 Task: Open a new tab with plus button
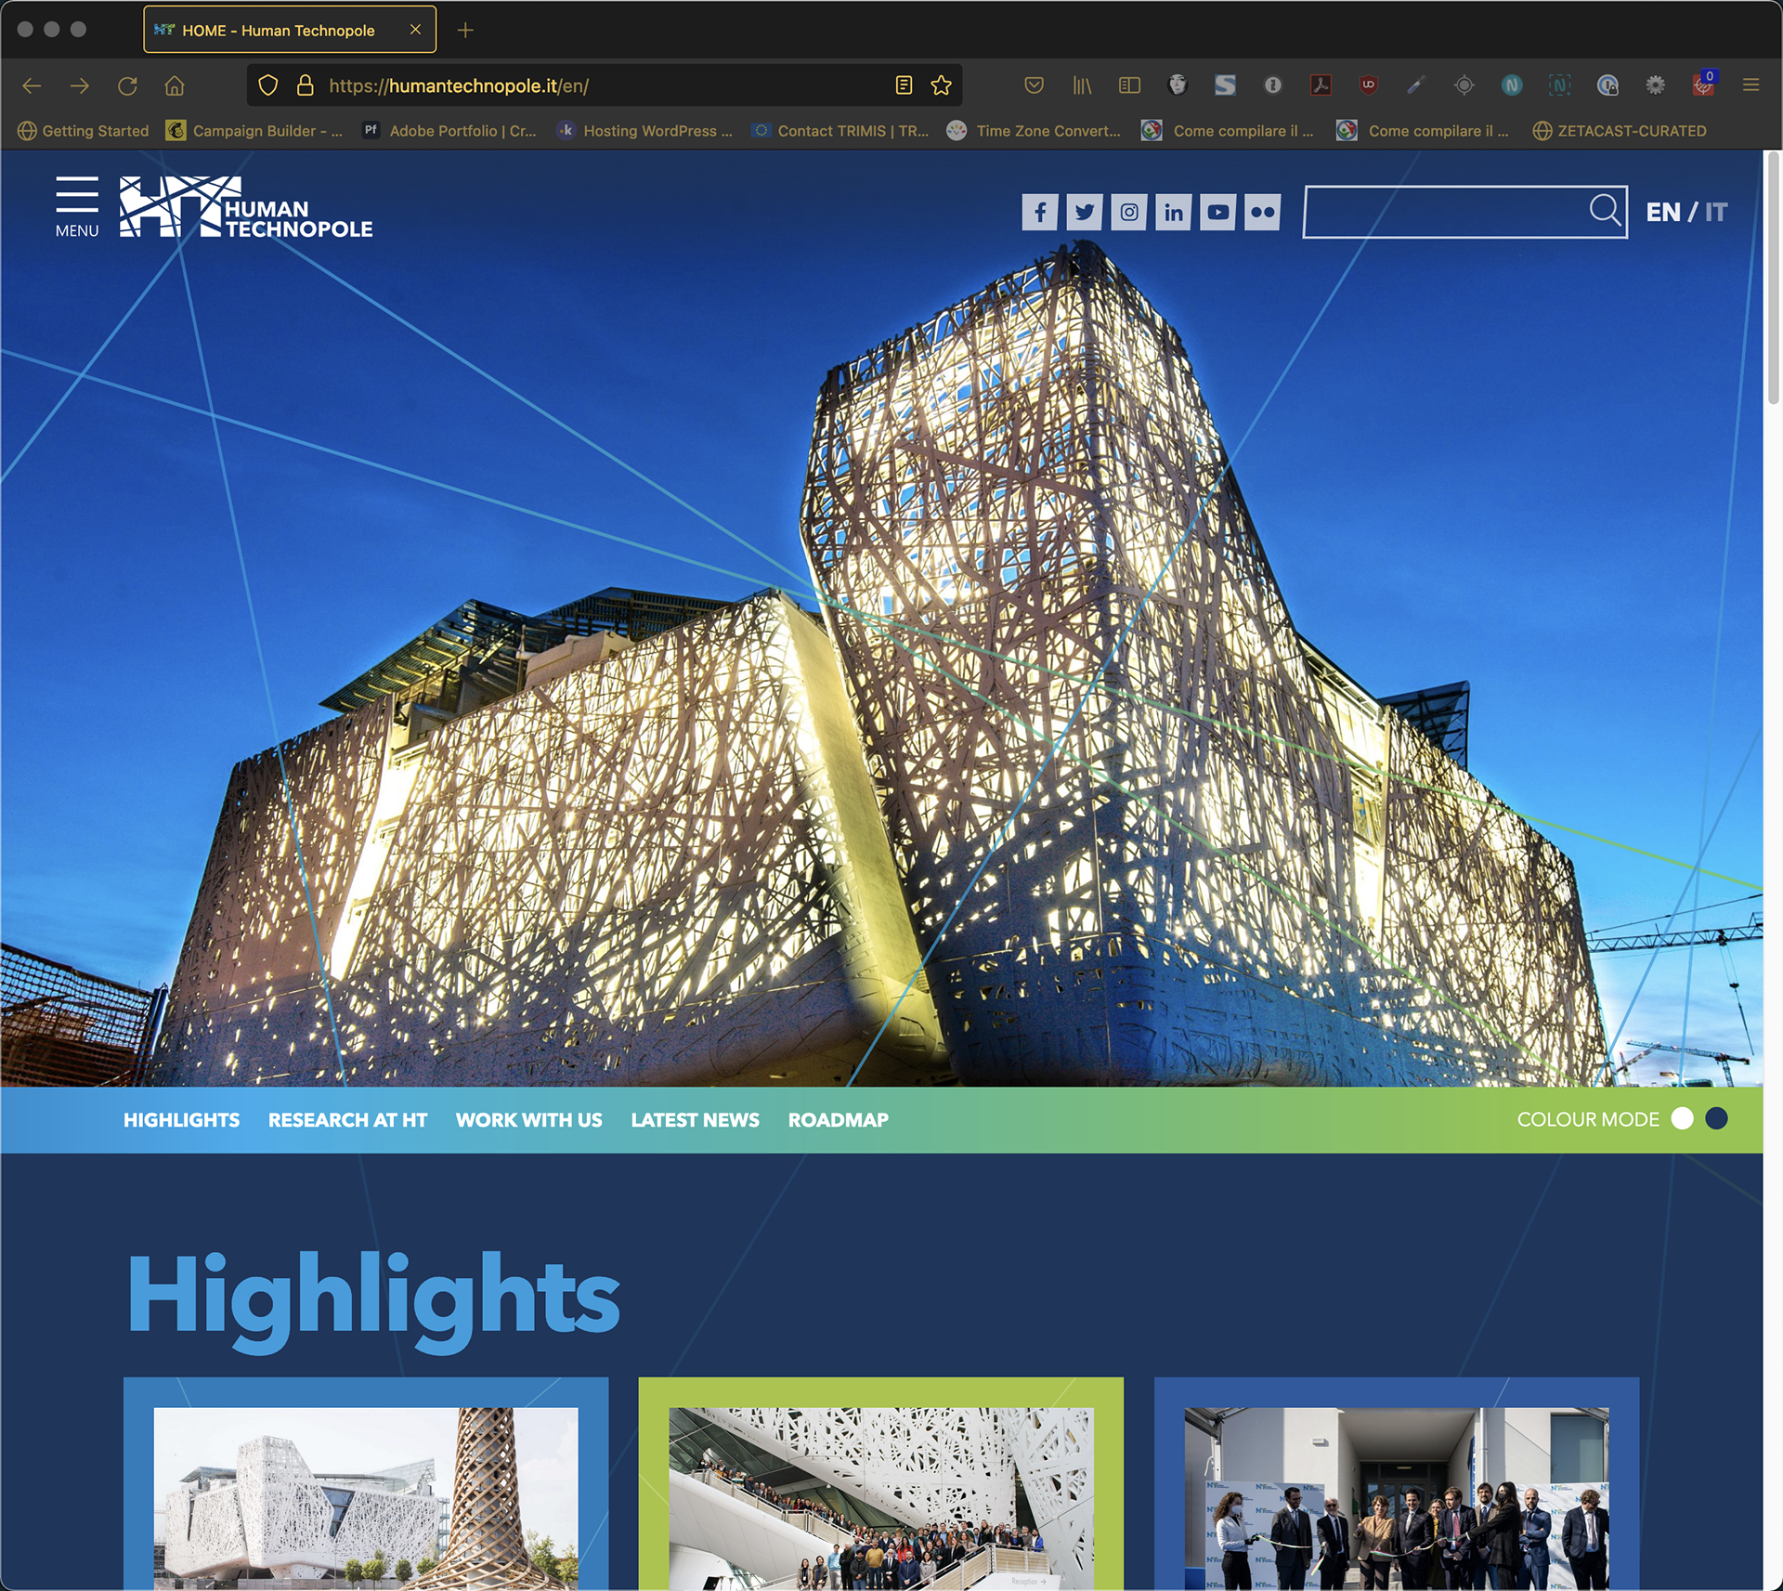click(x=465, y=31)
